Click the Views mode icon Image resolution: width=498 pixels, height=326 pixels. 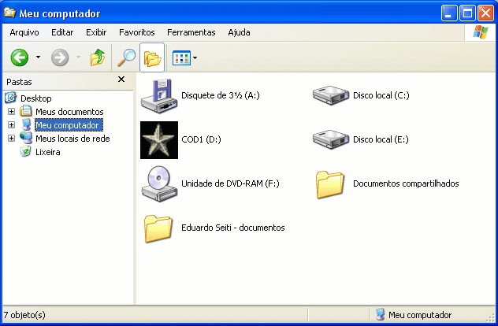[181, 57]
